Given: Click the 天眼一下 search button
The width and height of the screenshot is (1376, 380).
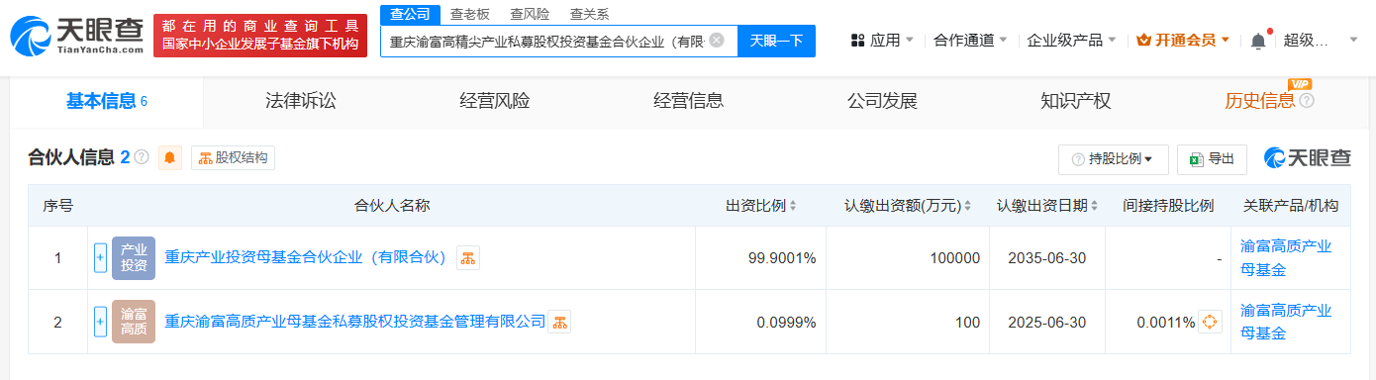Looking at the screenshot, I should point(776,41).
